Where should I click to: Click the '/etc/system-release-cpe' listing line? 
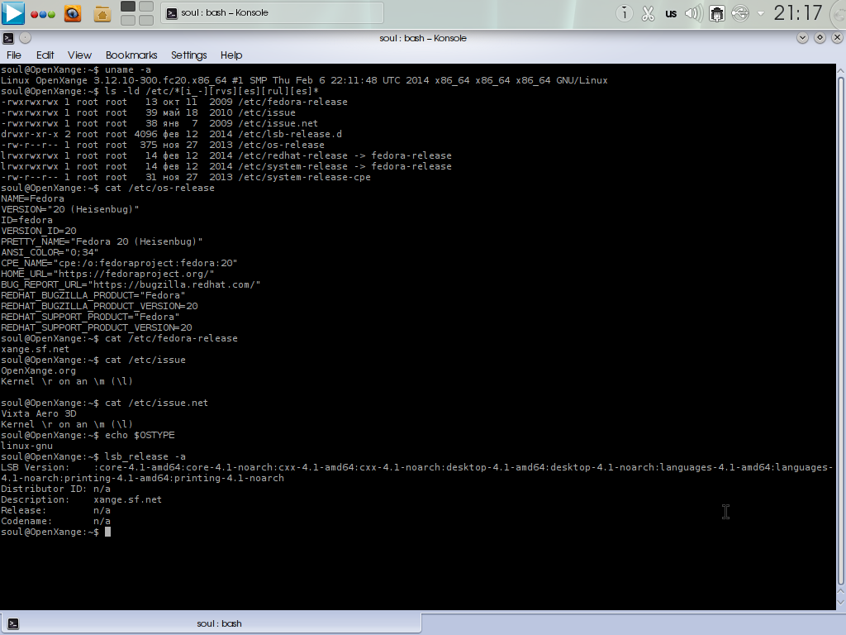[186, 178]
